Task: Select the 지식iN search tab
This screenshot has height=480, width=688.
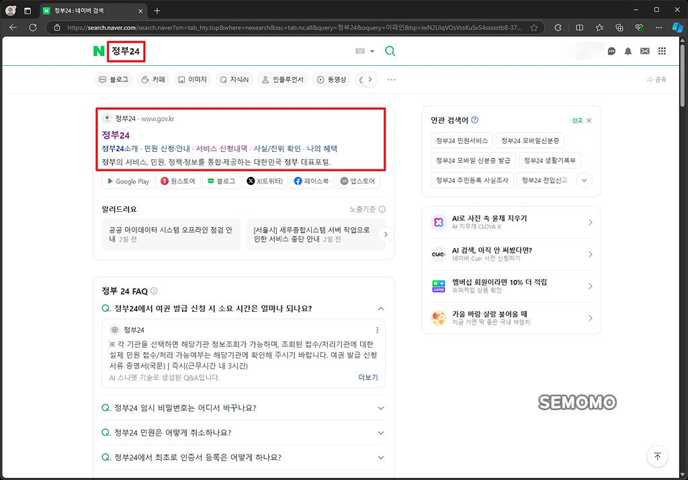Action: click(234, 79)
